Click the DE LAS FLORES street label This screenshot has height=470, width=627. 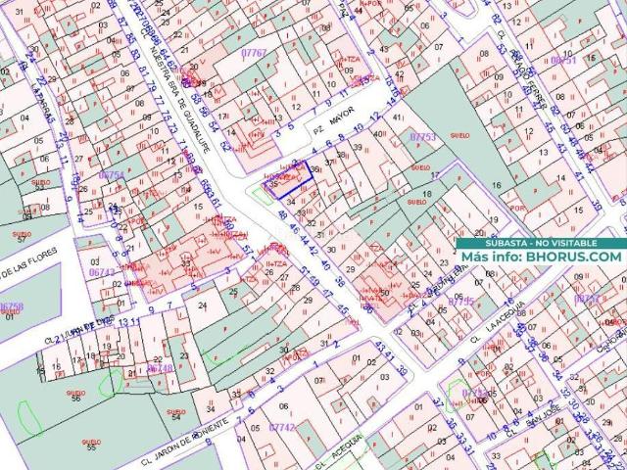click(x=29, y=264)
